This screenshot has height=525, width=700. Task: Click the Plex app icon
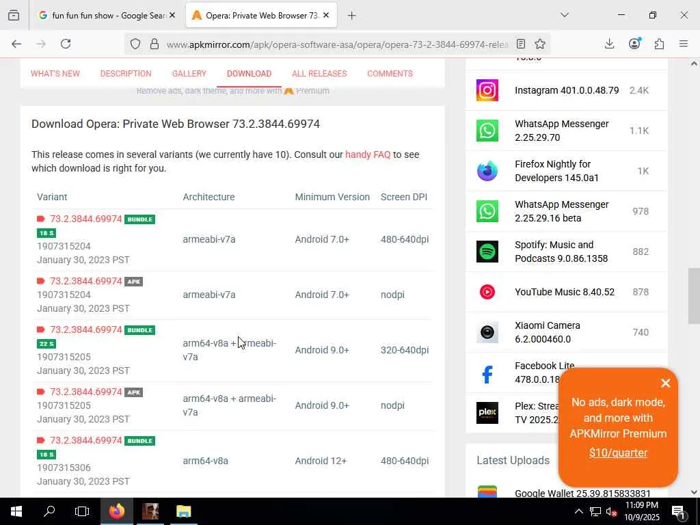487,413
